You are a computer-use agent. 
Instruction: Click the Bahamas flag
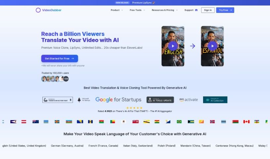coord(191,122)
